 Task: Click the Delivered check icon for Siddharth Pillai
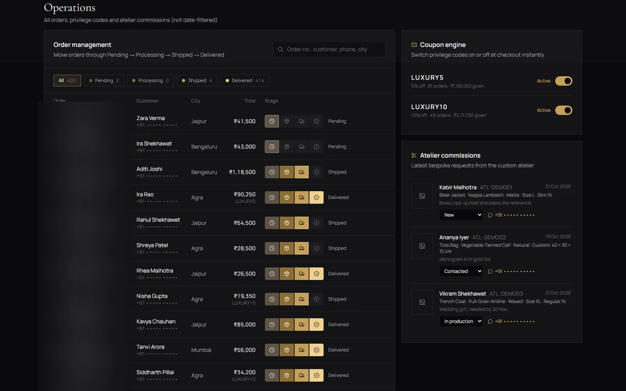click(317, 375)
